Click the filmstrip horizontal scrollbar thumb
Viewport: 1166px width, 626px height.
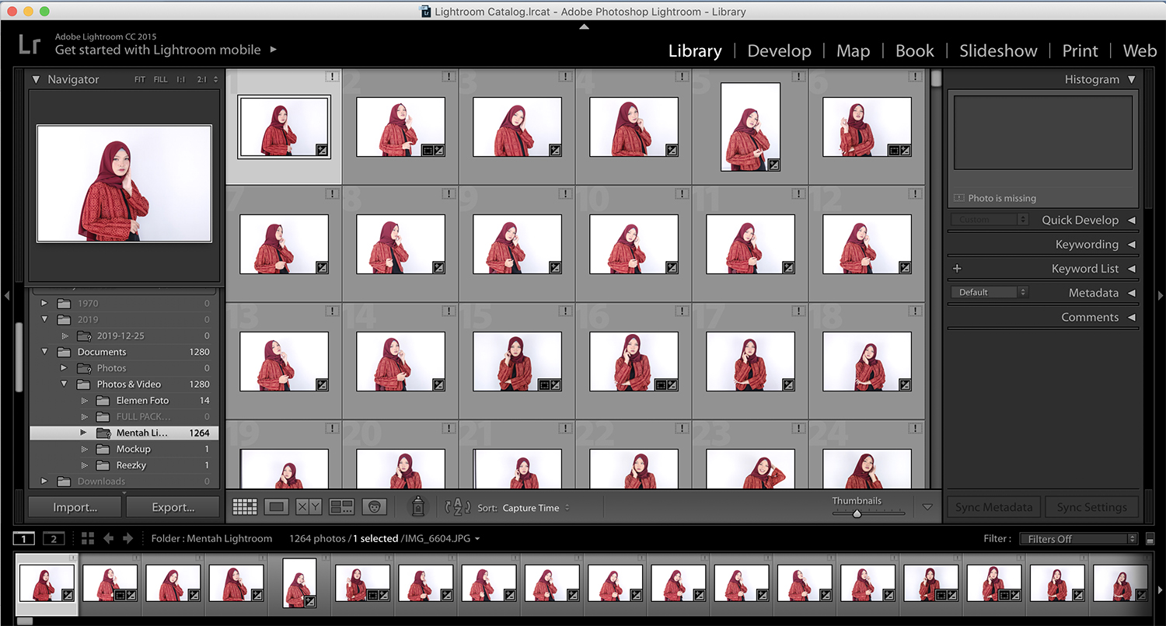pos(25,621)
